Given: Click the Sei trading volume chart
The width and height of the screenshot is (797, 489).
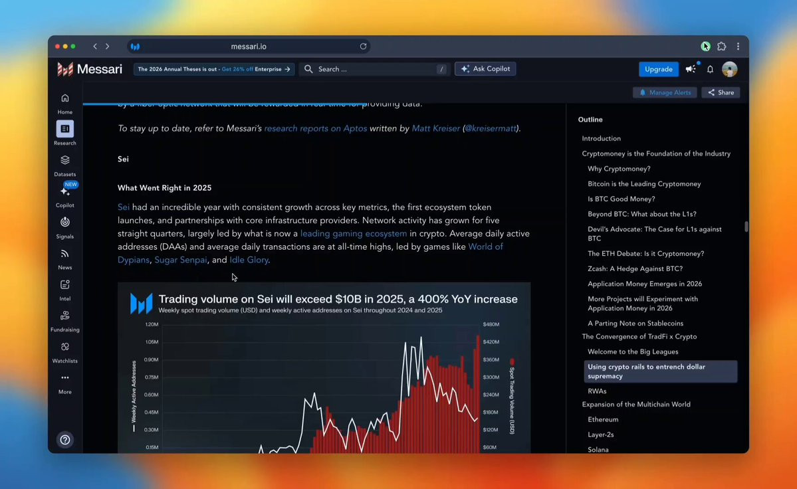Looking at the screenshot, I should tap(324, 368).
